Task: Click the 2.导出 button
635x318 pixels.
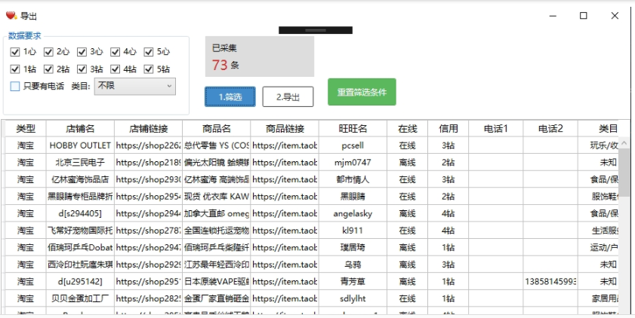Action: [288, 96]
